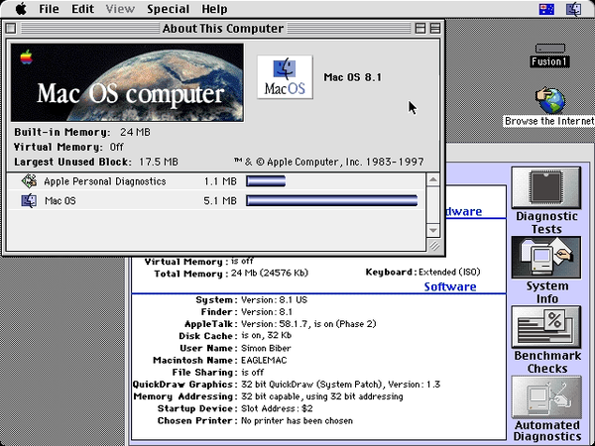This screenshot has width=595, height=446.
Task: Click the Mac OS logo badge
Action: pyautogui.click(x=285, y=76)
